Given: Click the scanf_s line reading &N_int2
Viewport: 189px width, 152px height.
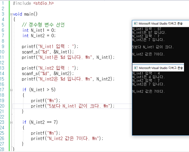Looking at the screenshot, I should click(48, 74).
